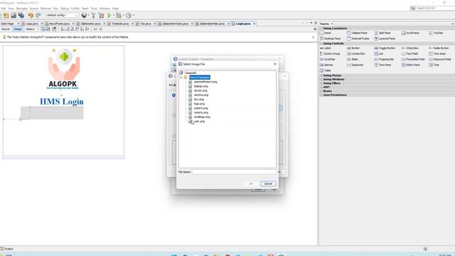Pick Split Pane from the Palette
Screen dimensions: 455x256
(382, 33)
